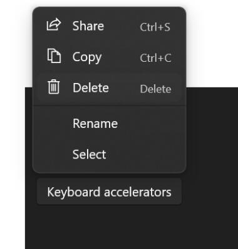Click the Ctrl+S accelerator hint
The width and height of the screenshot is (238, 249).
tap(155, 27)
